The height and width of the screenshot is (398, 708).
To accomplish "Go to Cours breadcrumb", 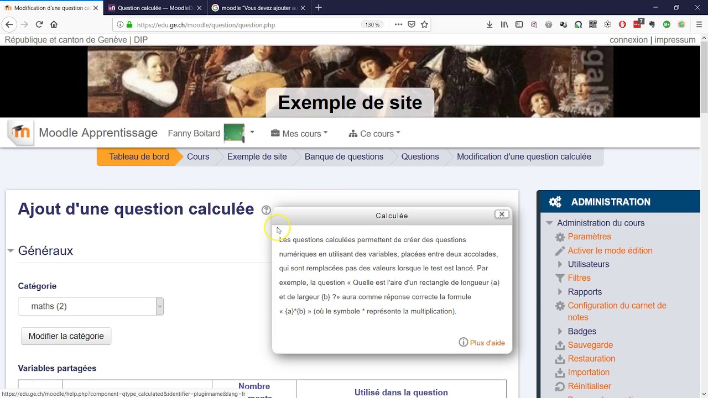I will tap(198, 156).
